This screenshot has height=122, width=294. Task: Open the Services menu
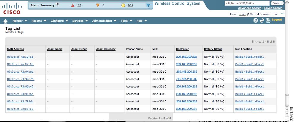[x=80, y=21]
